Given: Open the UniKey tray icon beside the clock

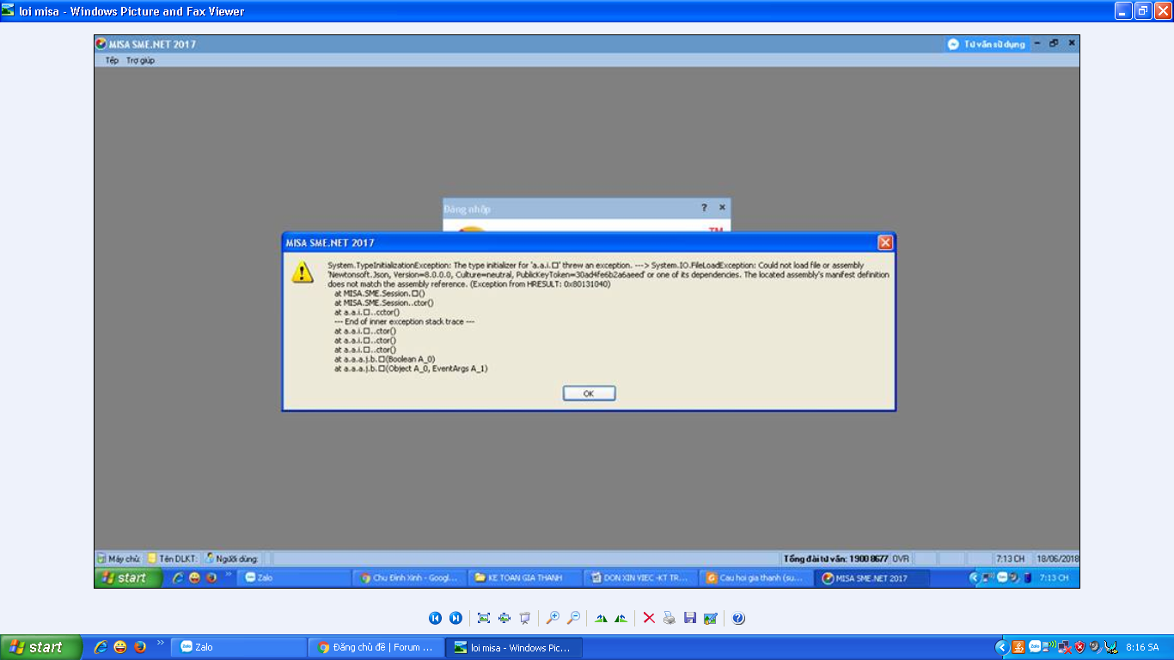Looking at the screenshot, I should pos(1111,647).
